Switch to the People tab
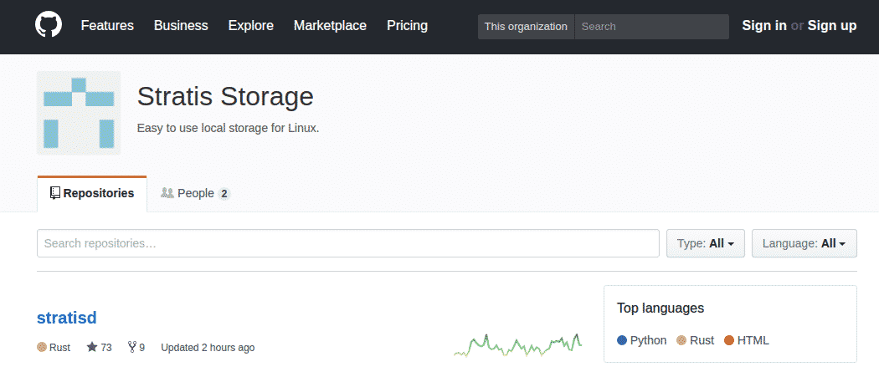879x372 pixels. 196,194
